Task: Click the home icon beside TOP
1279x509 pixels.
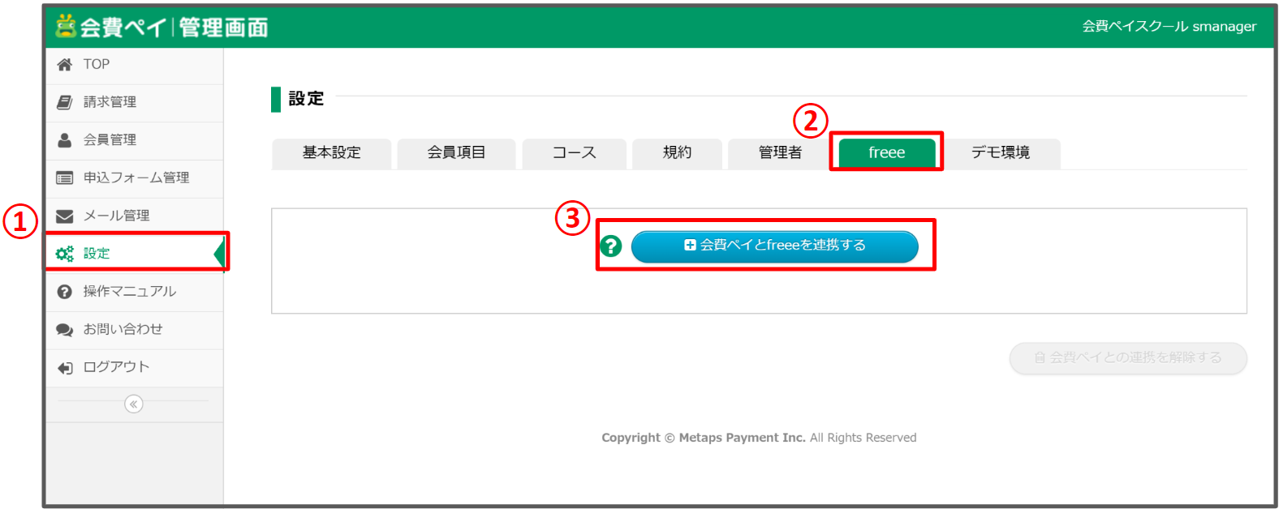Action: (65, 65)
